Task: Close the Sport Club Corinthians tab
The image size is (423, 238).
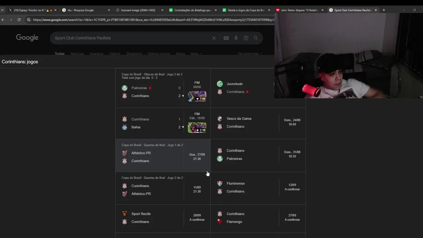Action: [376, 10]
